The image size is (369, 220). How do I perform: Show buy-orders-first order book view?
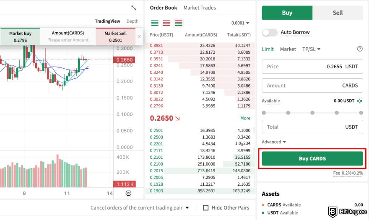pos(155,23)
